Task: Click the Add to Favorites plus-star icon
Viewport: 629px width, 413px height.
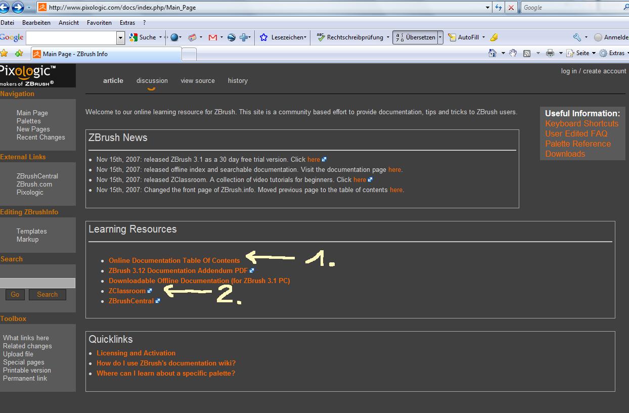Action: (19, 53)
